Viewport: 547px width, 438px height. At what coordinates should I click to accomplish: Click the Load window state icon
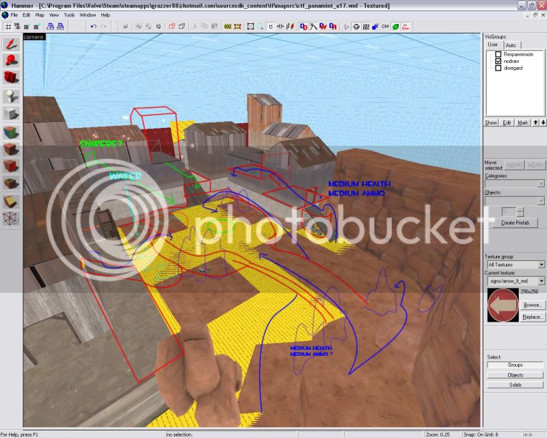[51, 27]
